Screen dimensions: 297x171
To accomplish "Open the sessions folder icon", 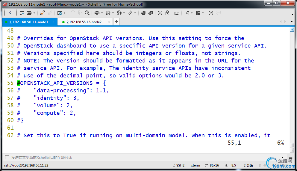I will click(29, 13).
